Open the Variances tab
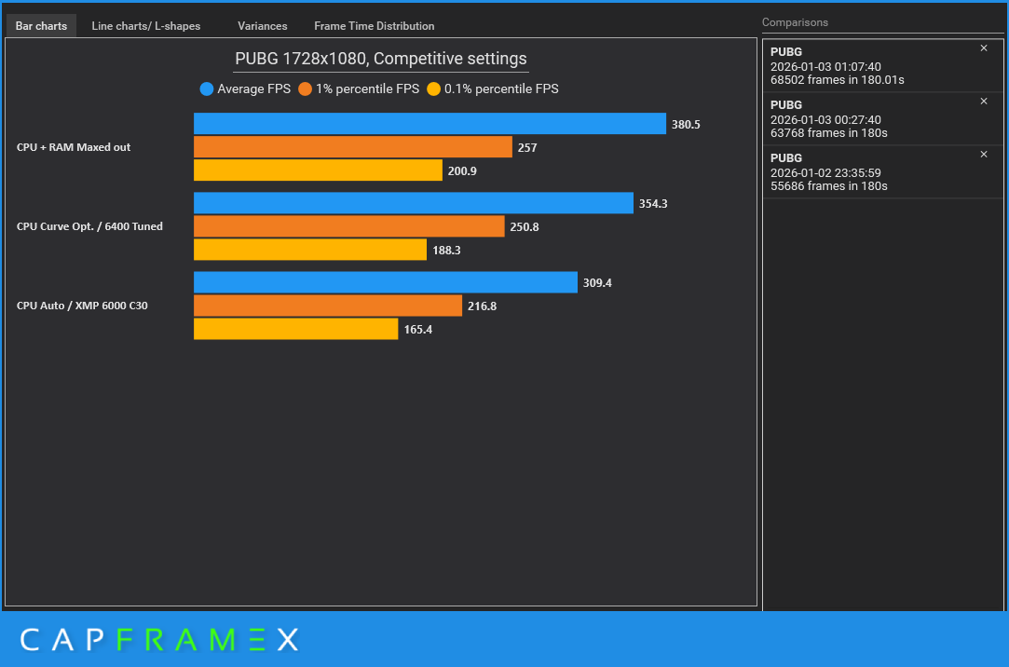The image size is (1009, 667). [x=263, y=26]
